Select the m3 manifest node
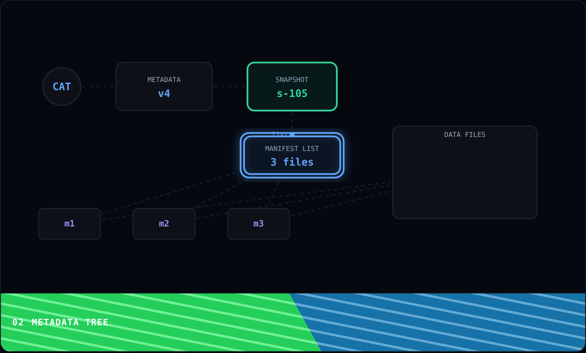The height and width of the screenshot is (353, 586). [258, 224]
